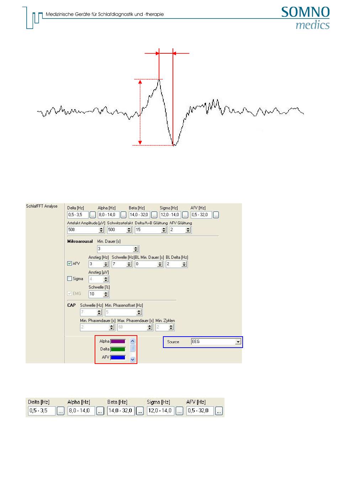The width and height of the screenshot is (338, 493).
Task: Click Min. Phasendauer [s] spinner arrows
Action: click(x=112, y=327)
